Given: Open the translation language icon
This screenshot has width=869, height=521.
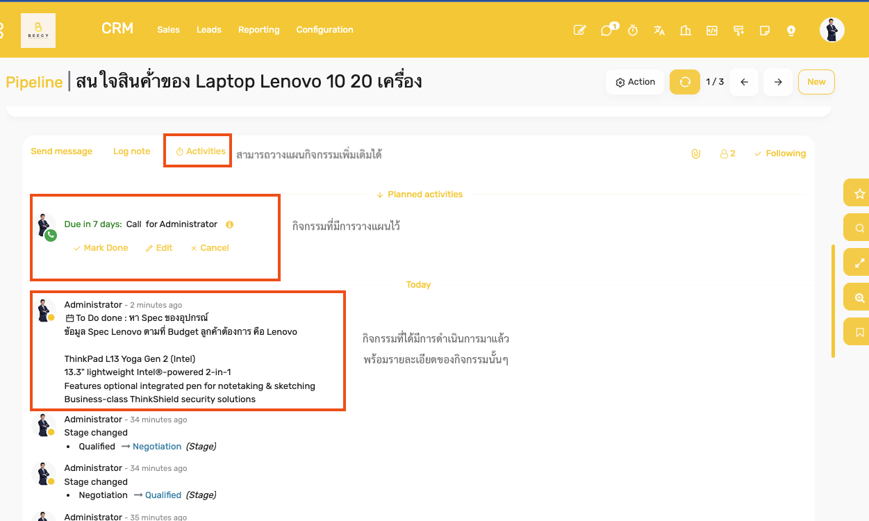Looking at the screenshot, I should coord(659,30).
